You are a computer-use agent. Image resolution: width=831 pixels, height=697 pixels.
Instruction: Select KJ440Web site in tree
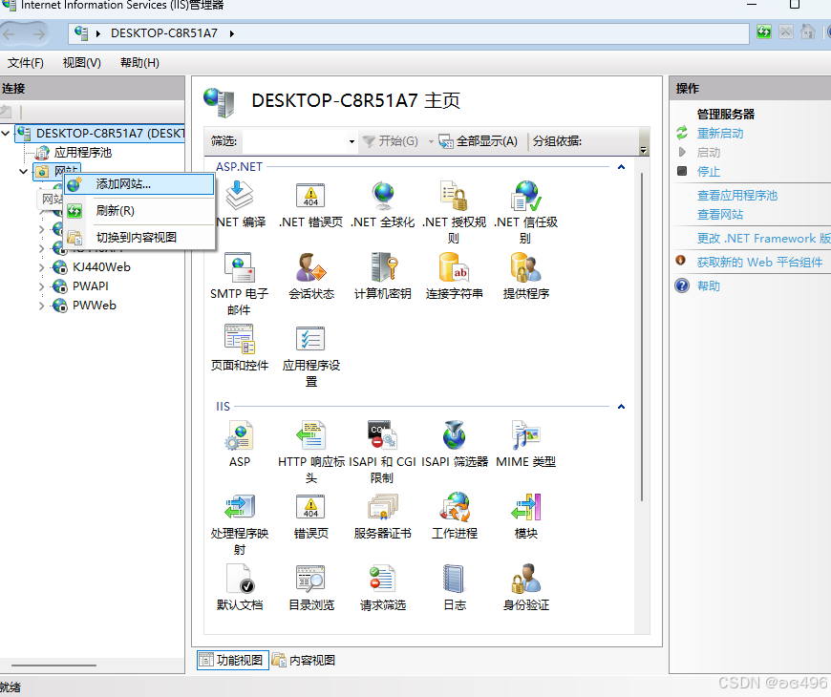click(x=102, y=267)
